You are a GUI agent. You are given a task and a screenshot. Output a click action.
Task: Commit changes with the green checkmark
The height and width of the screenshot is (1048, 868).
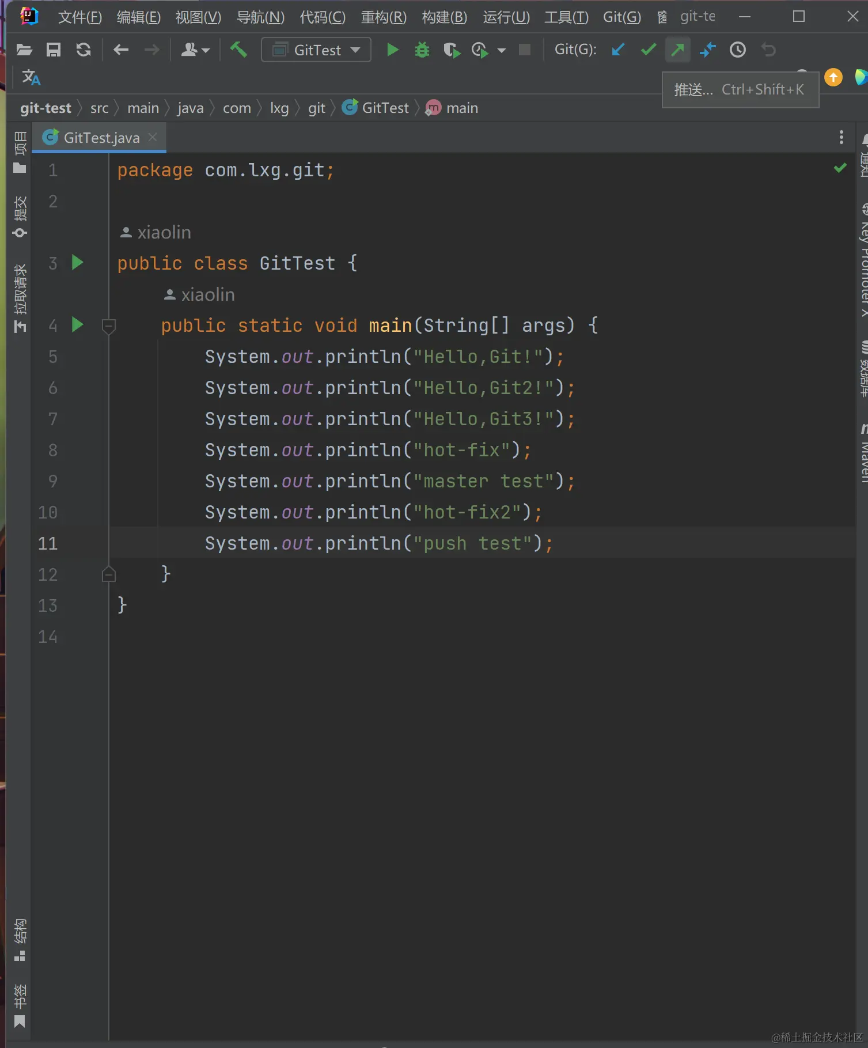649,50
